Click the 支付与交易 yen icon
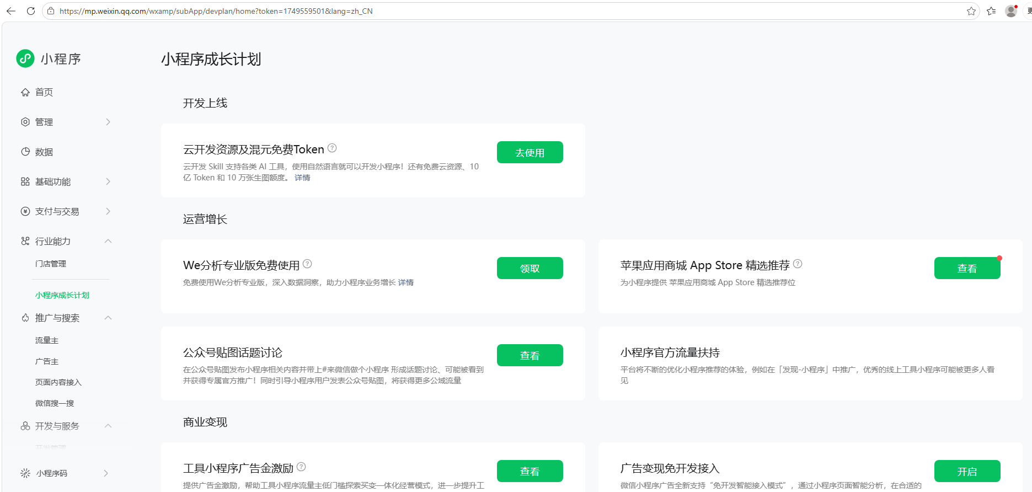1032x492 pixels. 25,211
